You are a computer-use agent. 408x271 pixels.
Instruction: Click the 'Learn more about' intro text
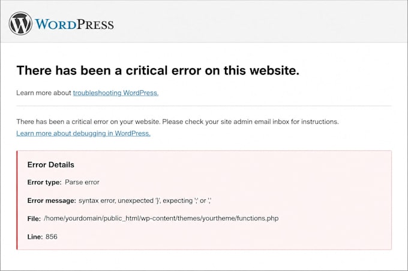click(44, 93)
